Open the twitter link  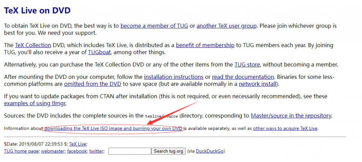(96, 151)
